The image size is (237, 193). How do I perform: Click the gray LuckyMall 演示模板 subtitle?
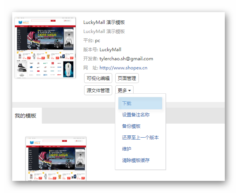[x=104, y=31]
